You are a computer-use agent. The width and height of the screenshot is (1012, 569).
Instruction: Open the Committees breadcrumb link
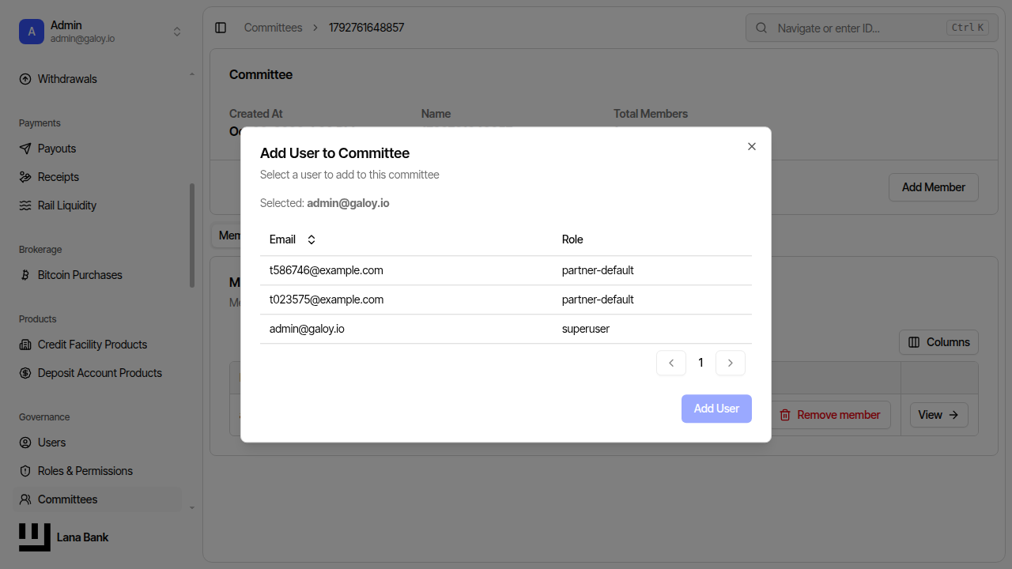click(x=273, y=28)
